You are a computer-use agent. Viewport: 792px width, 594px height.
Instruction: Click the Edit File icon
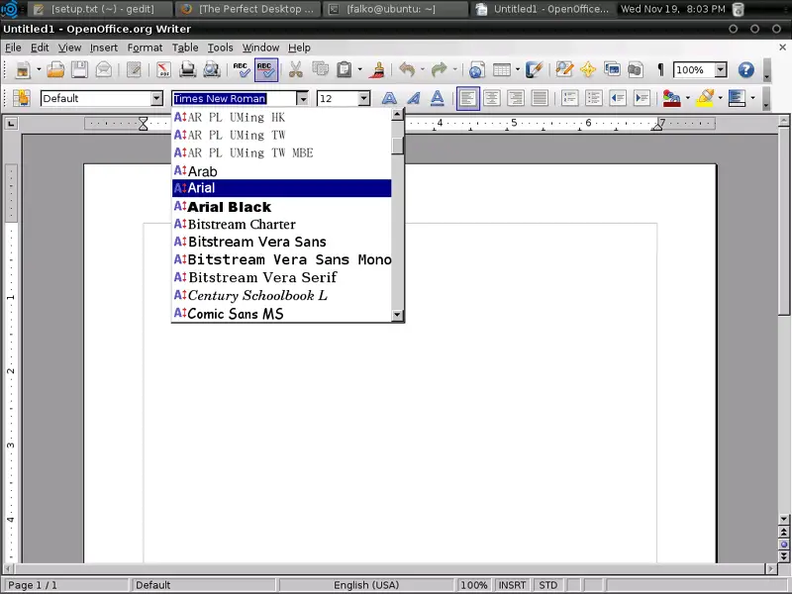point(134,69)
